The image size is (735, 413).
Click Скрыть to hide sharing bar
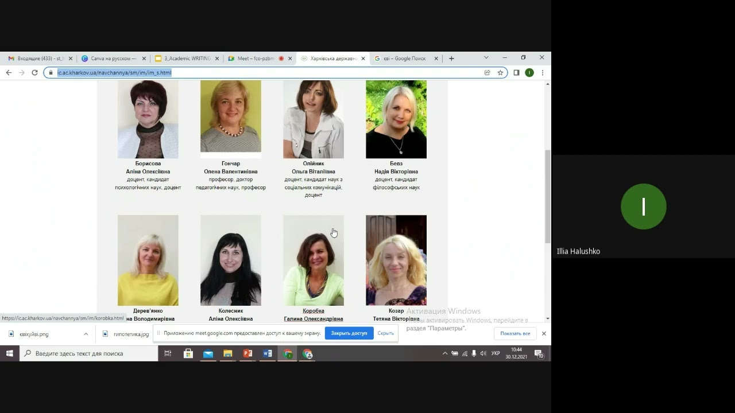tap(386, 333)
